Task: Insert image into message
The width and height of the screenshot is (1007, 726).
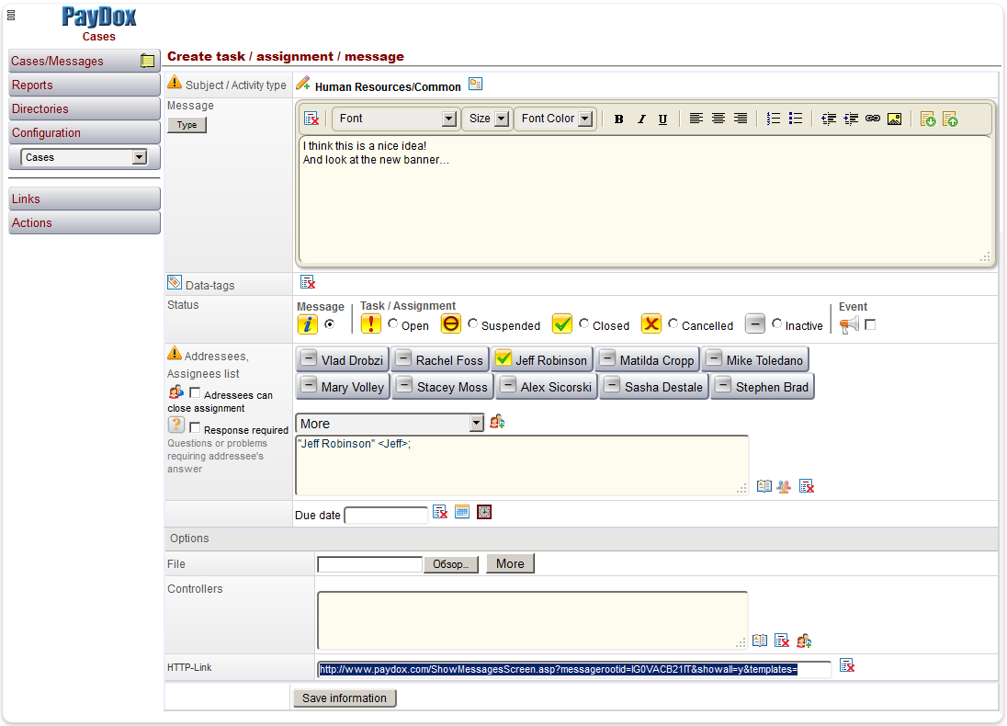Action: click(x=895, y=119)
